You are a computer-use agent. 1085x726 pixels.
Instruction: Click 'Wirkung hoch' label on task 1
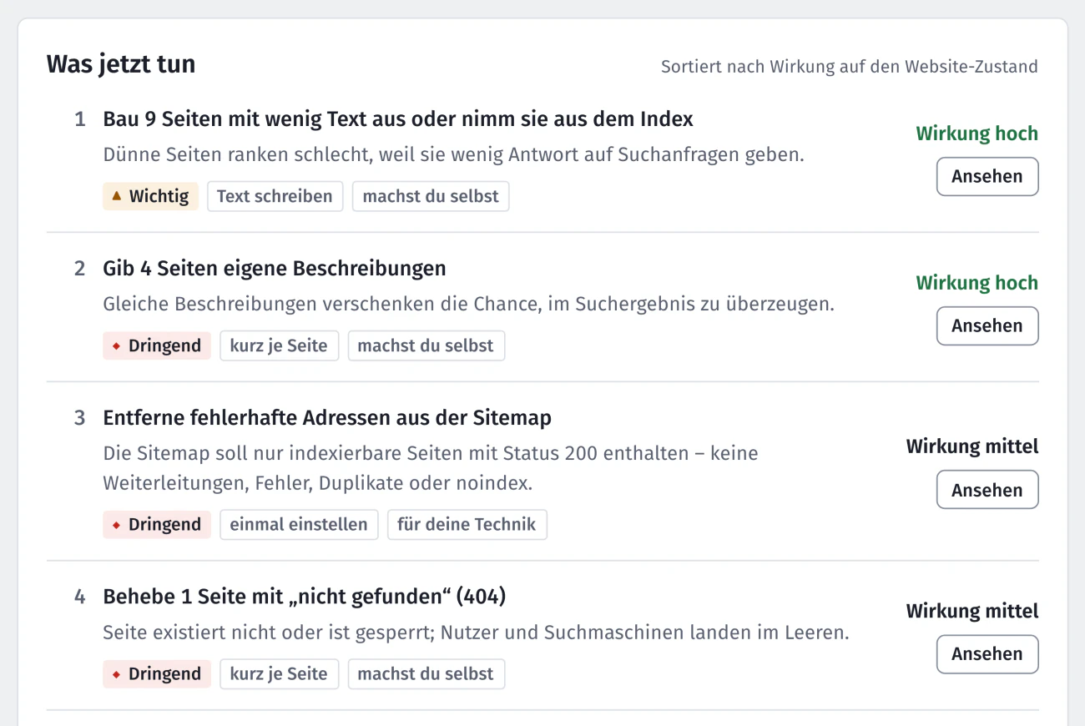(976, 134)
